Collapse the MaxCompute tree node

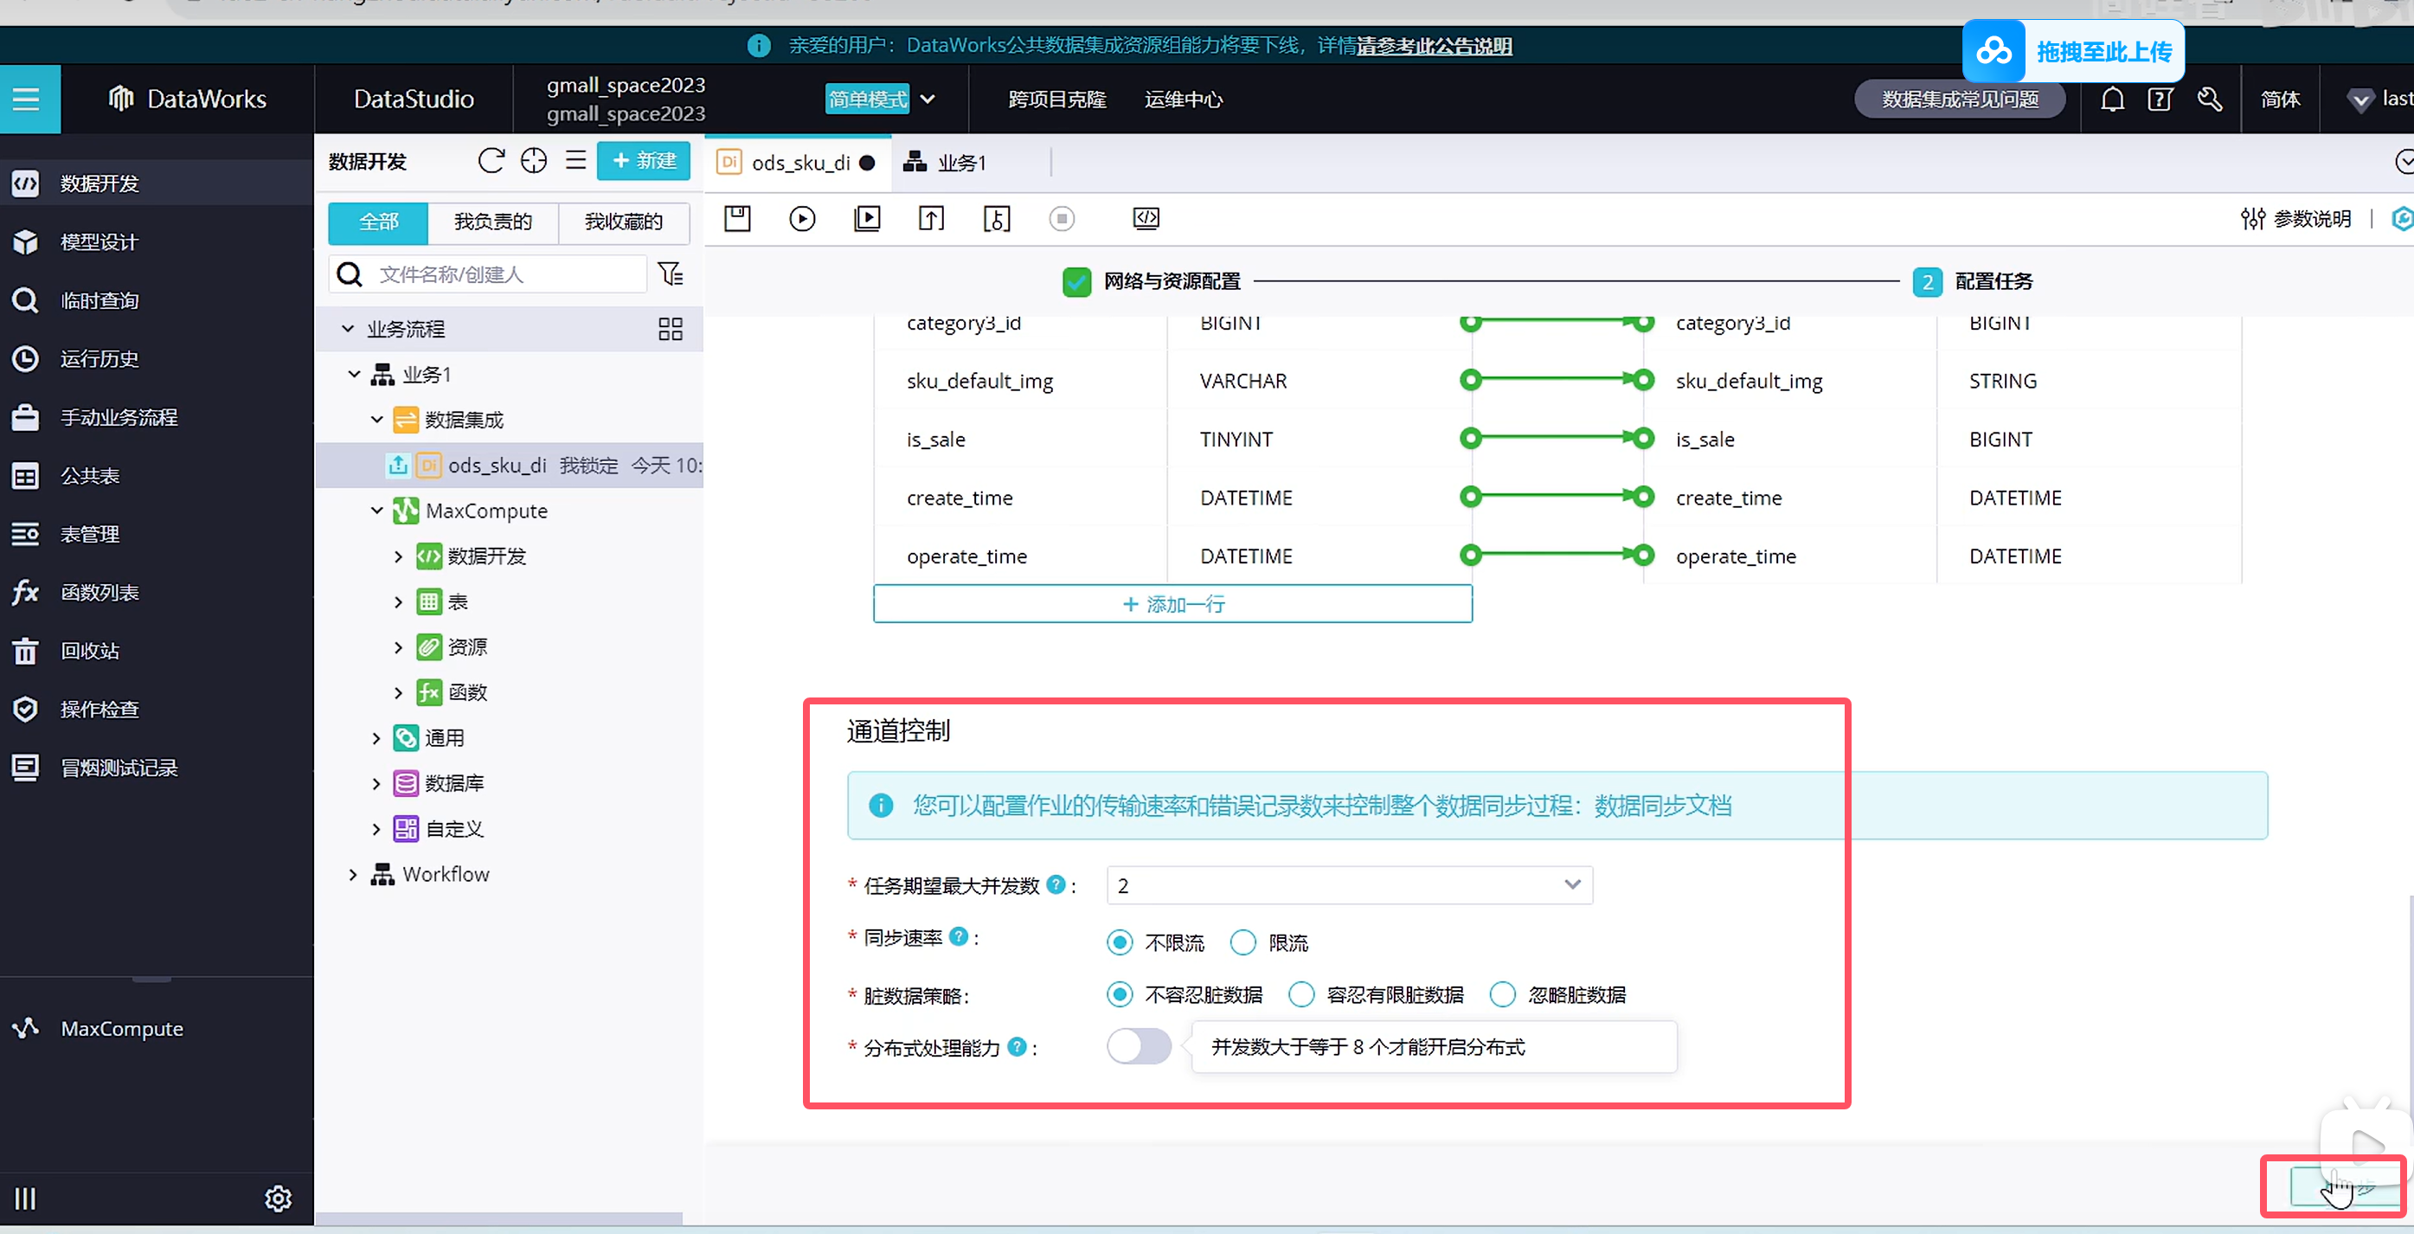point(376,511)
